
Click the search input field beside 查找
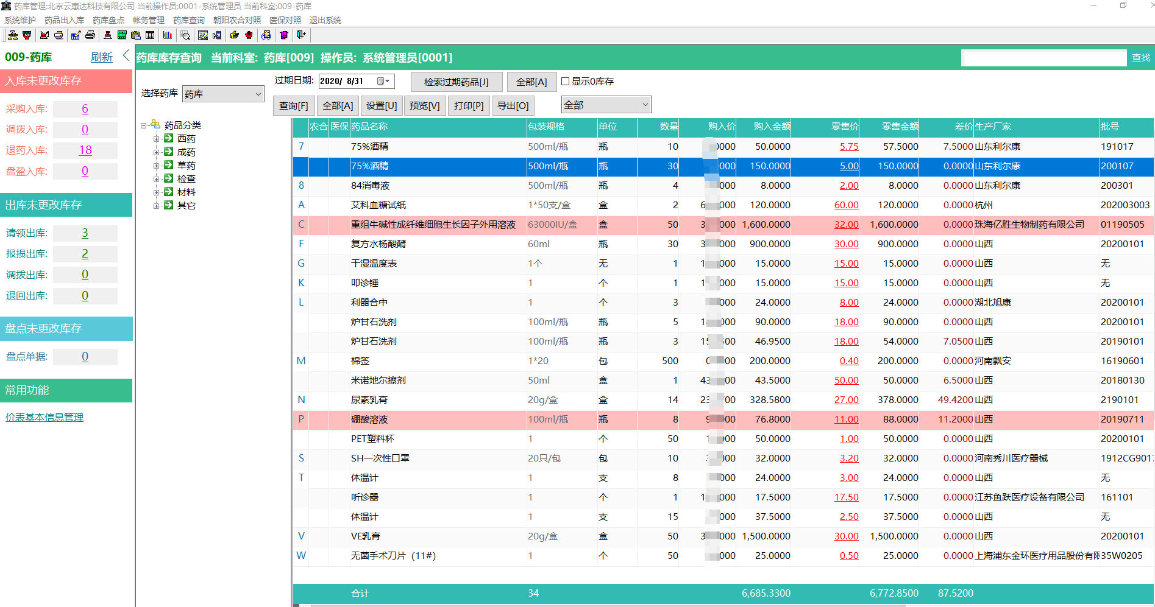click(1043, 58)
